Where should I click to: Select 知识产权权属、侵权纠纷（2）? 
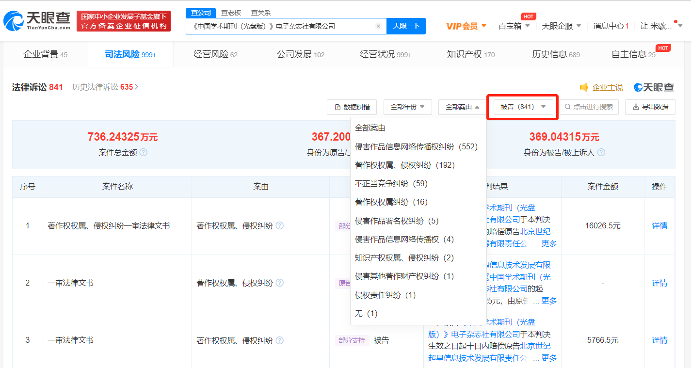tap(418, 258)
